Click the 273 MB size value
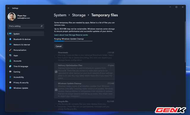 click(x=111, y=83)
